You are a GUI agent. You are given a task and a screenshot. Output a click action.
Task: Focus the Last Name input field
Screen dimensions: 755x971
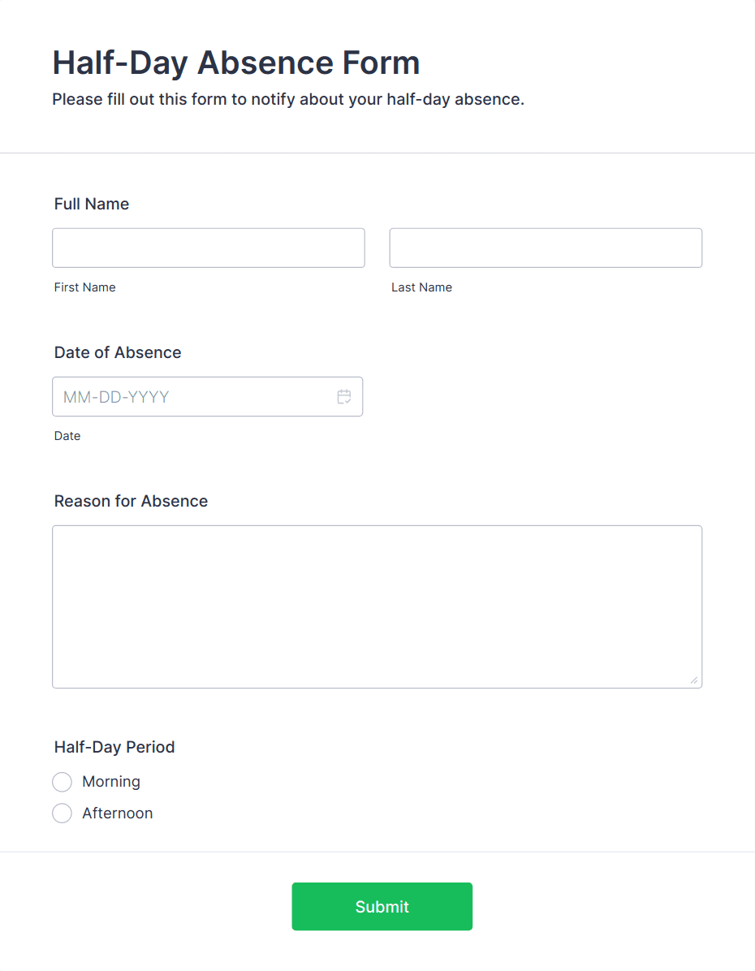(x=546, y=248)
